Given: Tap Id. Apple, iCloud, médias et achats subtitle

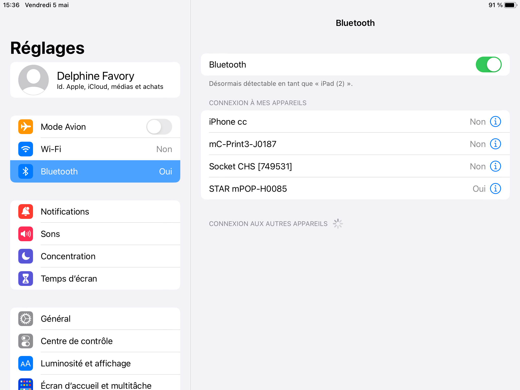Looking at the screenshot, I should (x=110, y=87).
